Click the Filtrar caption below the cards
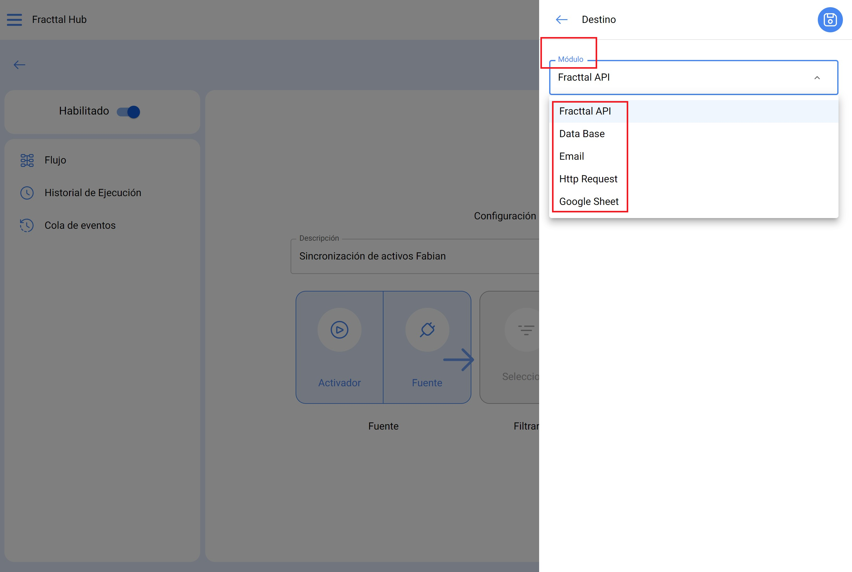The height and width of the screenshot is (572, 852). 526,426
